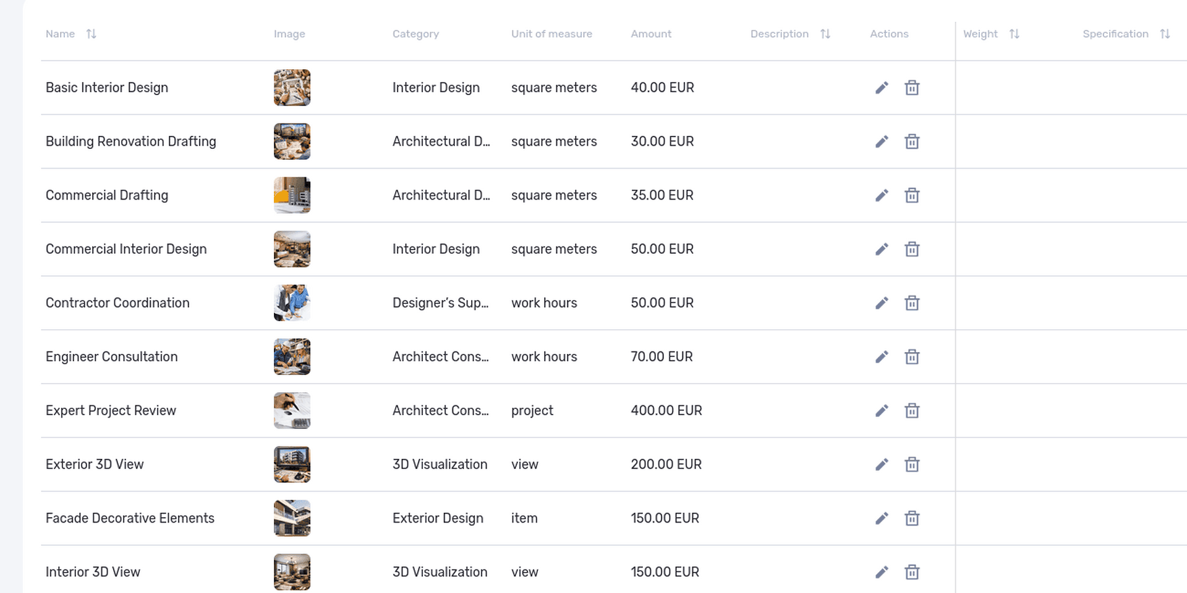
Task: Click the Unit of measure header
Action: coord(551,34)
